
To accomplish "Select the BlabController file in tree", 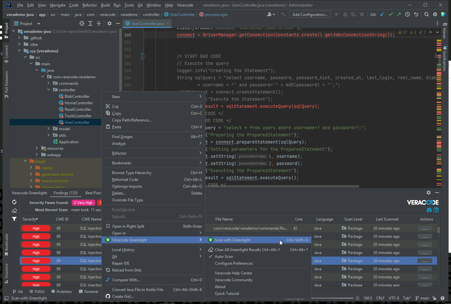I will [77, 96].
